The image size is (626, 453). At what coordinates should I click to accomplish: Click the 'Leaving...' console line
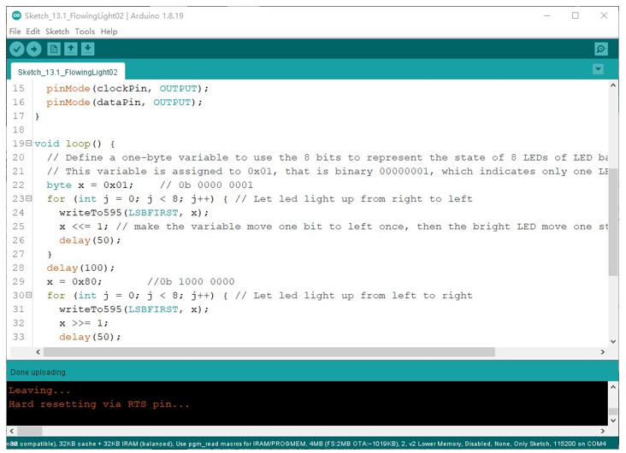click(39, 391)
